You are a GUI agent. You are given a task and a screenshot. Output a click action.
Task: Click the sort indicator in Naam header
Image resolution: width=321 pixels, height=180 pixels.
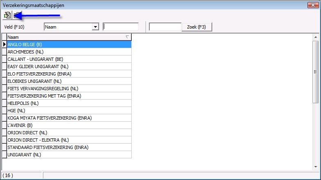coord(127,37)
